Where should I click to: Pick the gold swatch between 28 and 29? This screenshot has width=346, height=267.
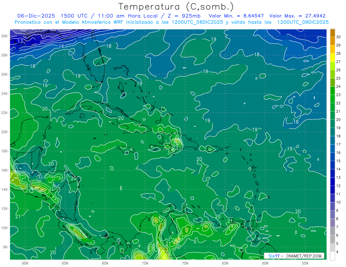332,49
